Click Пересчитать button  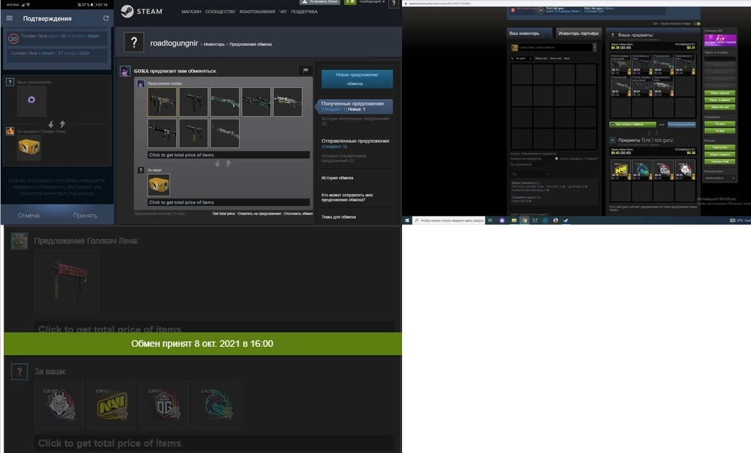(719, 147)
